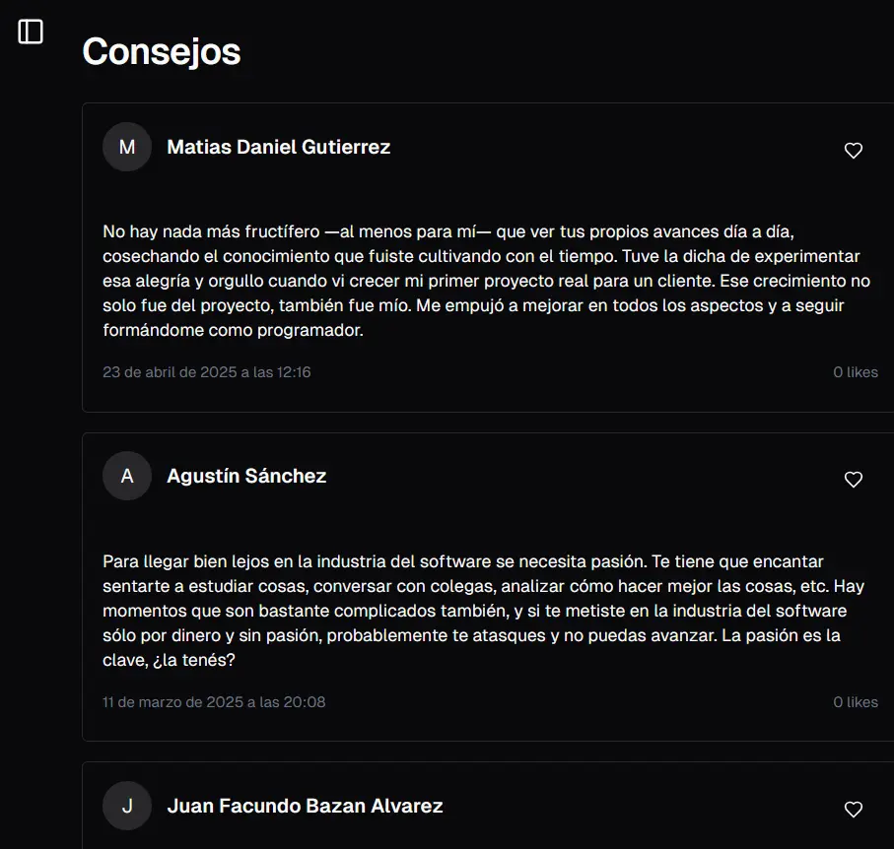Select Matias Daniel Gutierrez's avatar with letter M
This screenshot has width=894, height=849.
coord(127,147)
